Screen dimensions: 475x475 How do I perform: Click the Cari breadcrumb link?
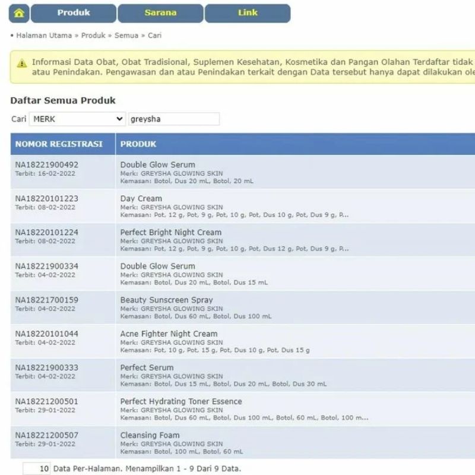point(154,36)
